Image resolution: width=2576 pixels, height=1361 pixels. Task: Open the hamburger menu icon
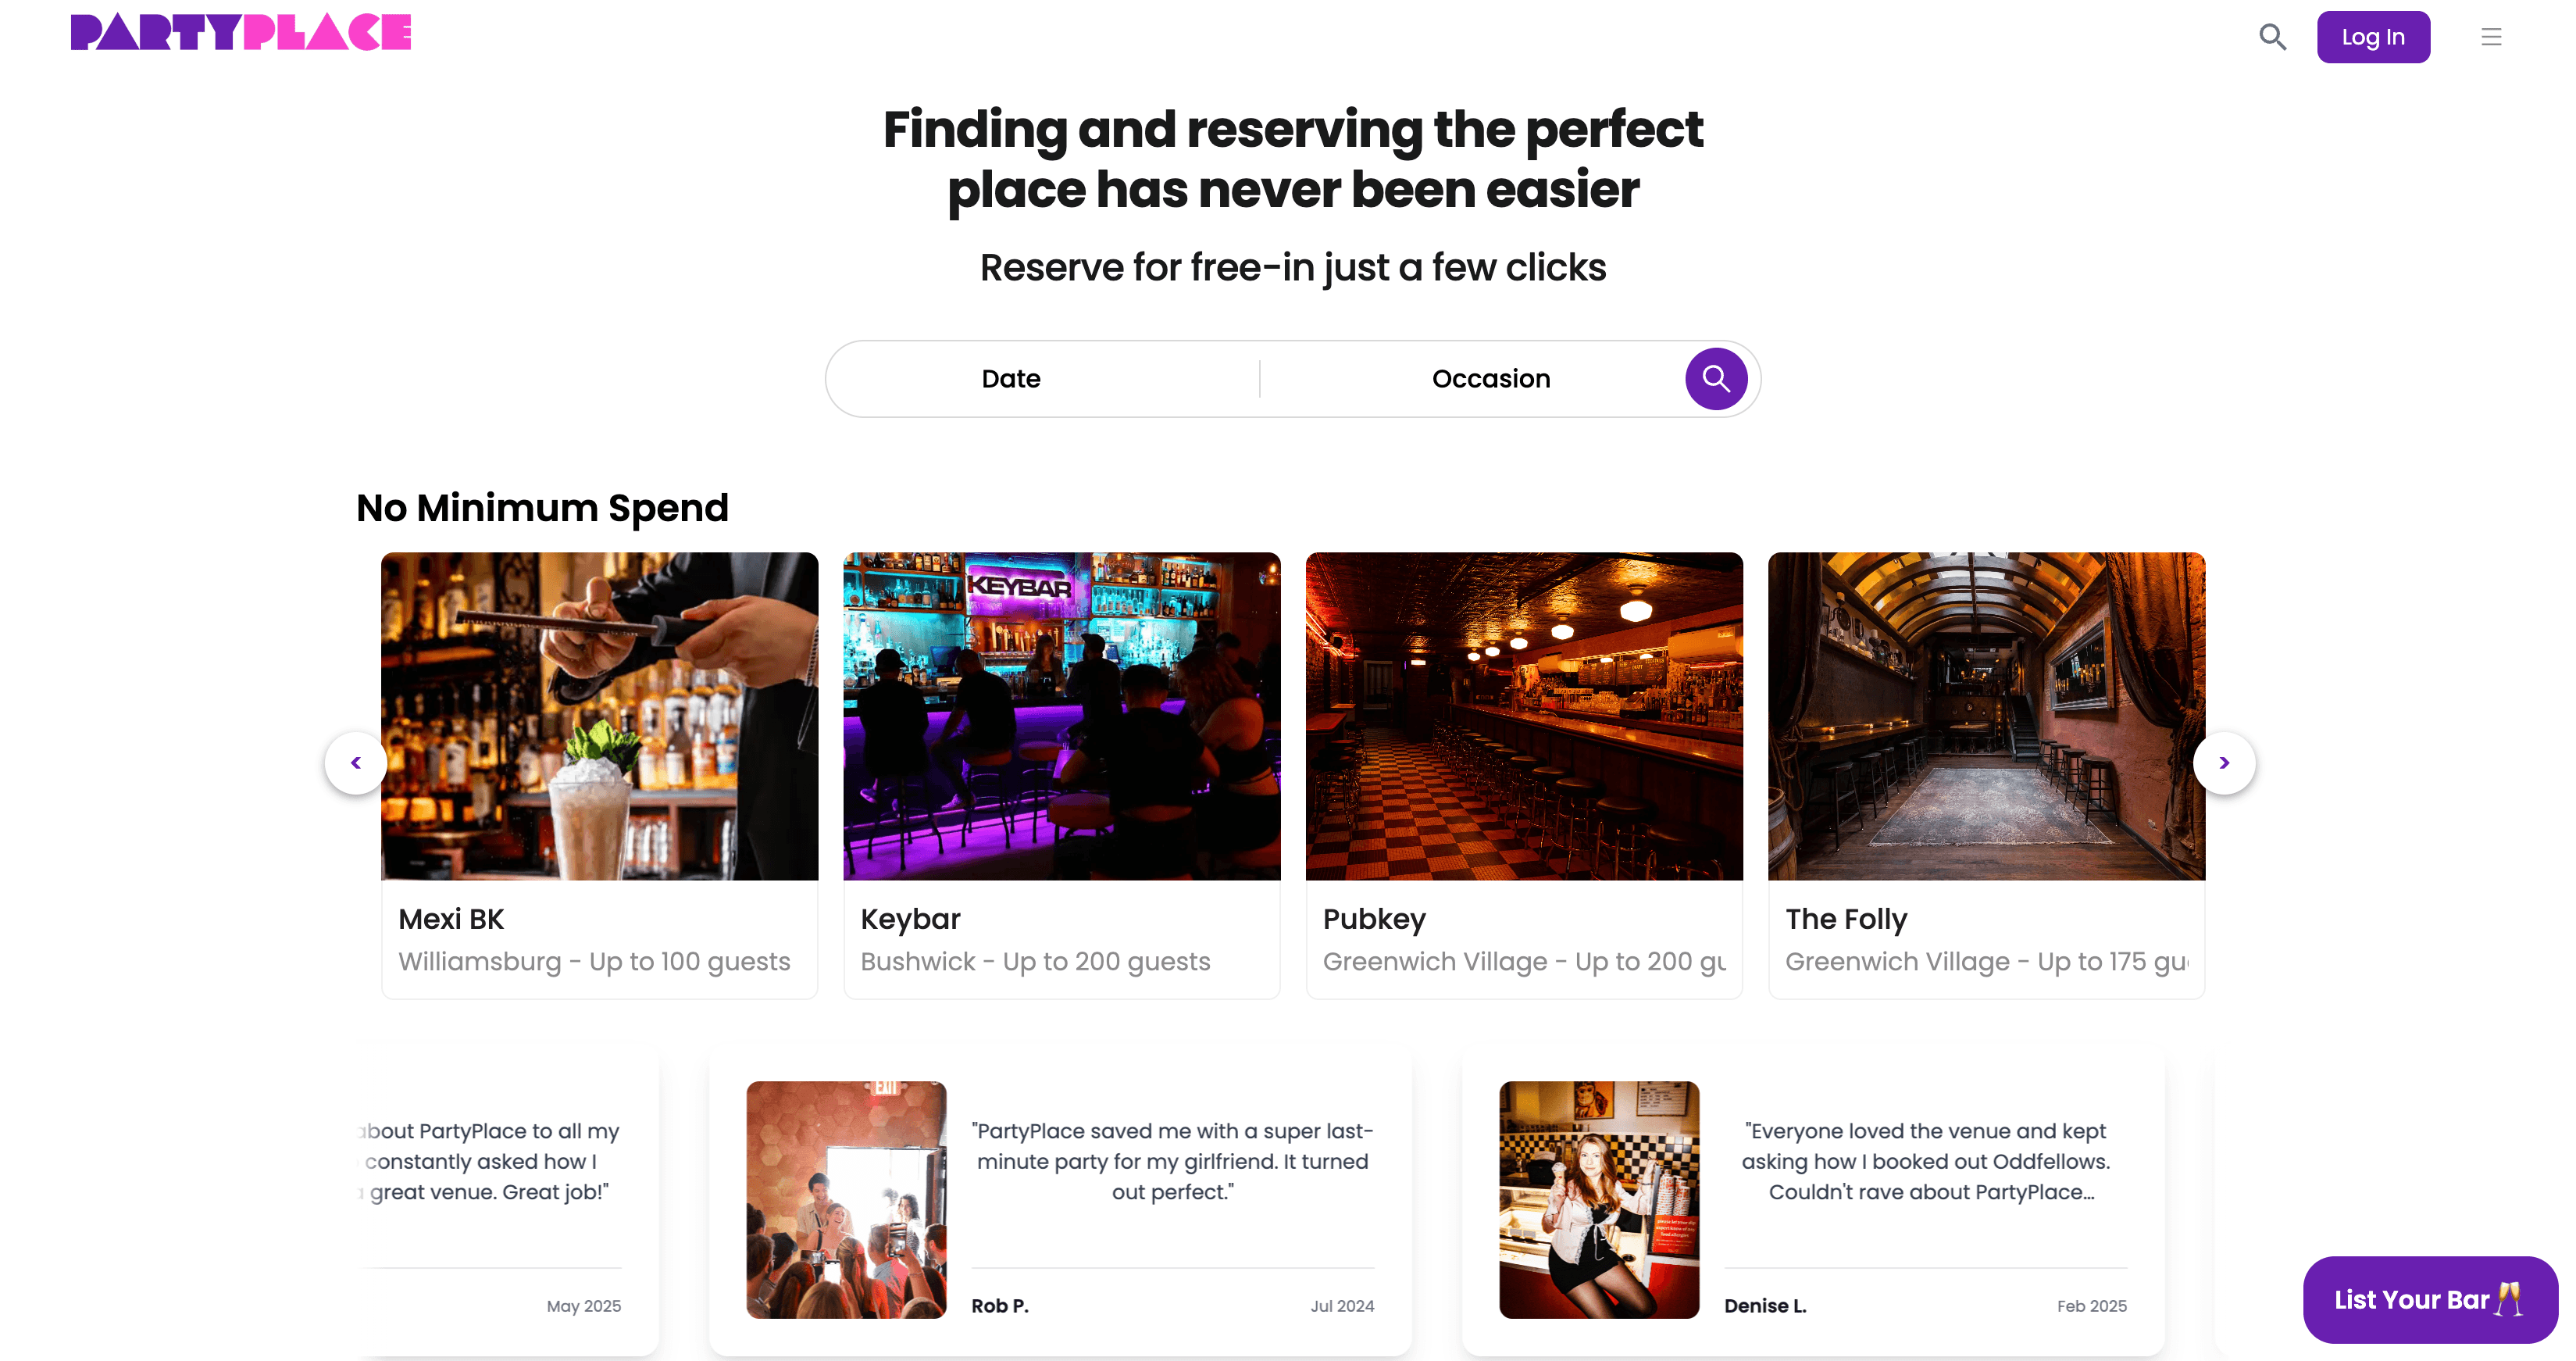2491,37
